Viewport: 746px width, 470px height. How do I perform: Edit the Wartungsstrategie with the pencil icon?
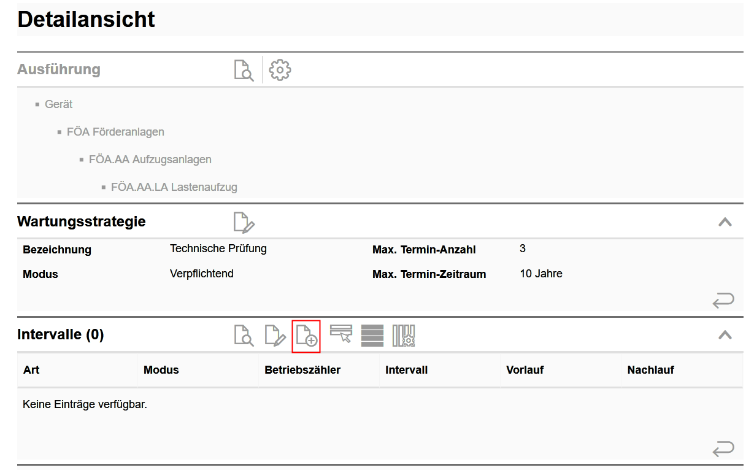244,222
